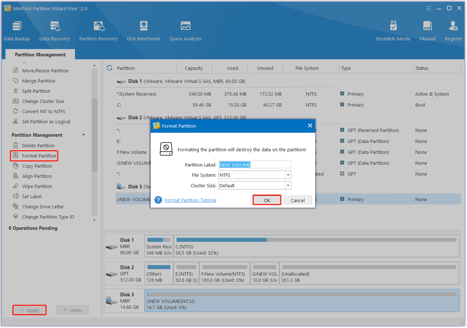Select J:NEW VOLUME(FAT32) disk map block
The width and height of the screenshot is (467, 328).
pyautogui.click(x=302, y=301)
